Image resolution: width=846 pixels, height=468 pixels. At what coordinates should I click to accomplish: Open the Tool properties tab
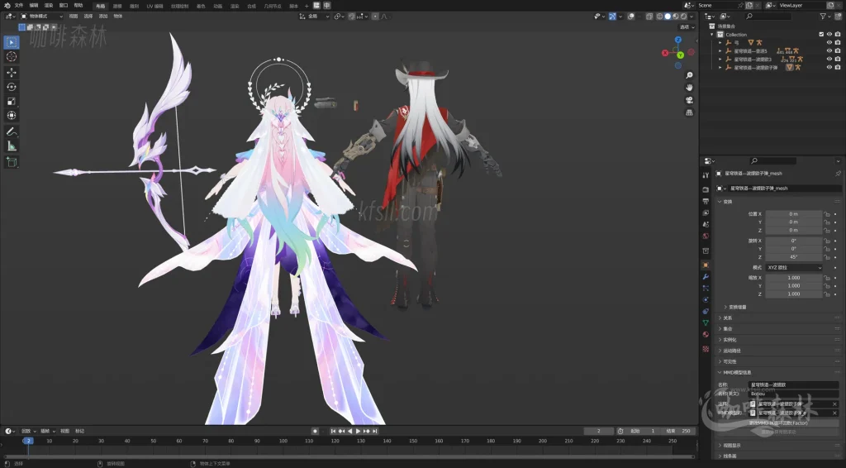pyautogui.click(x=706, y=175)
